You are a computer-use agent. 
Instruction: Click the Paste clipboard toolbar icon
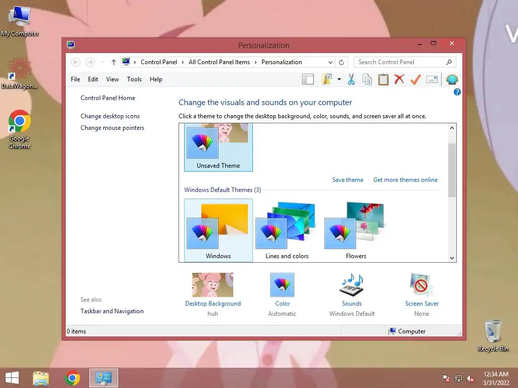click(383, 79)
